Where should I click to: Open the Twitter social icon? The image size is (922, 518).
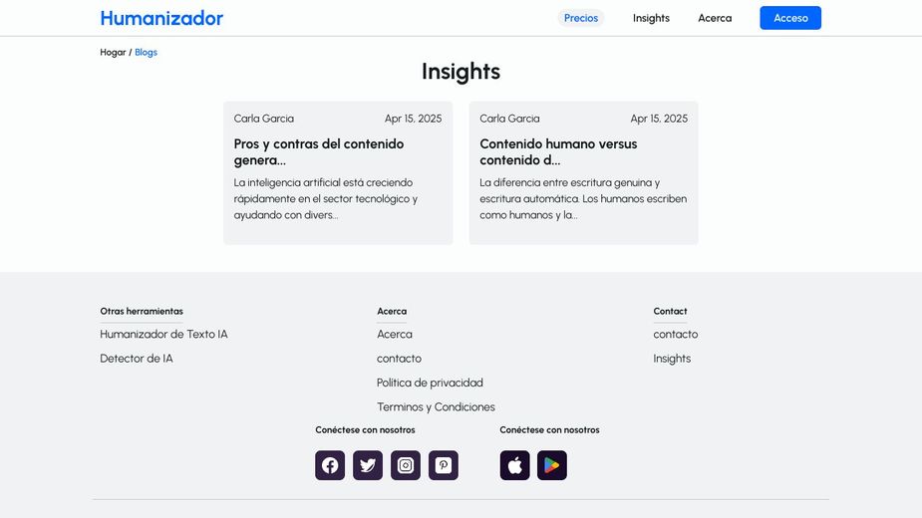click(x=368, y=465)
